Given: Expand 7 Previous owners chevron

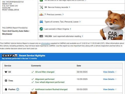Looking at the screenshot, I should pyautogui.click(x=63, y=14).
